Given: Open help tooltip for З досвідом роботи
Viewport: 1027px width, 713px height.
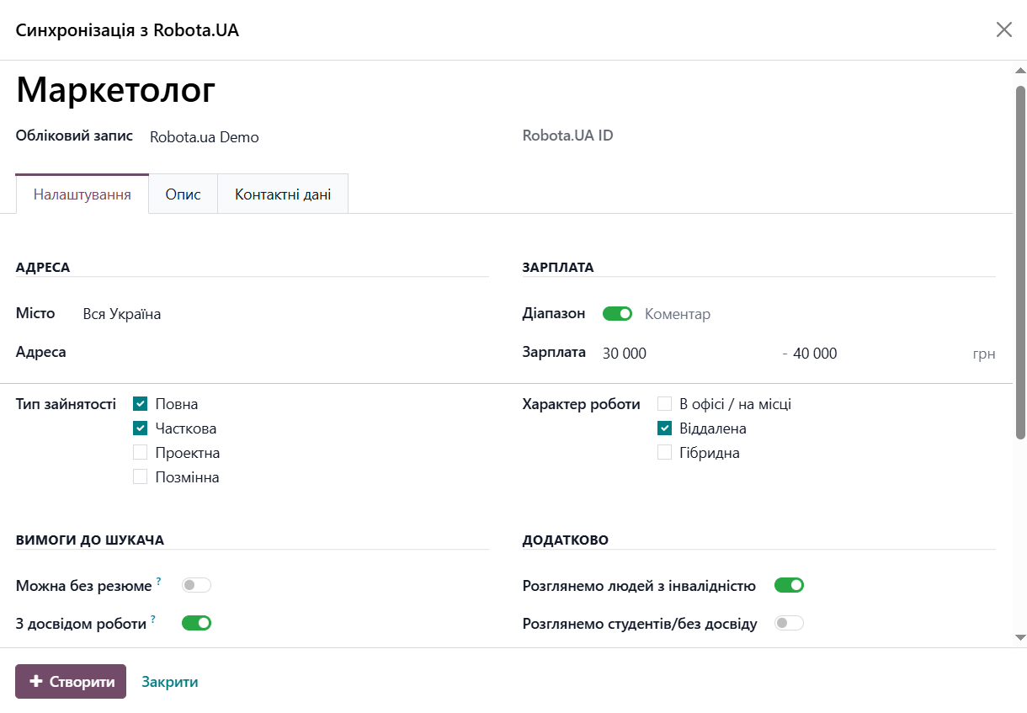Looking at the screenshot, I should click(x=153, y=619).
